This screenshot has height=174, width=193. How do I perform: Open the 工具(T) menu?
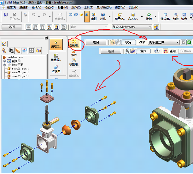89,8
